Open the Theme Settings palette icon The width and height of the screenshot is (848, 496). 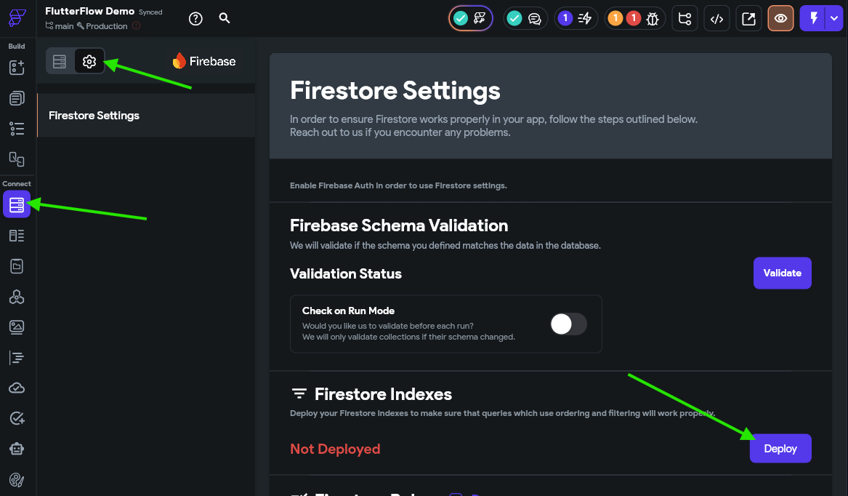pyautogui.click(x=17, y=480)
